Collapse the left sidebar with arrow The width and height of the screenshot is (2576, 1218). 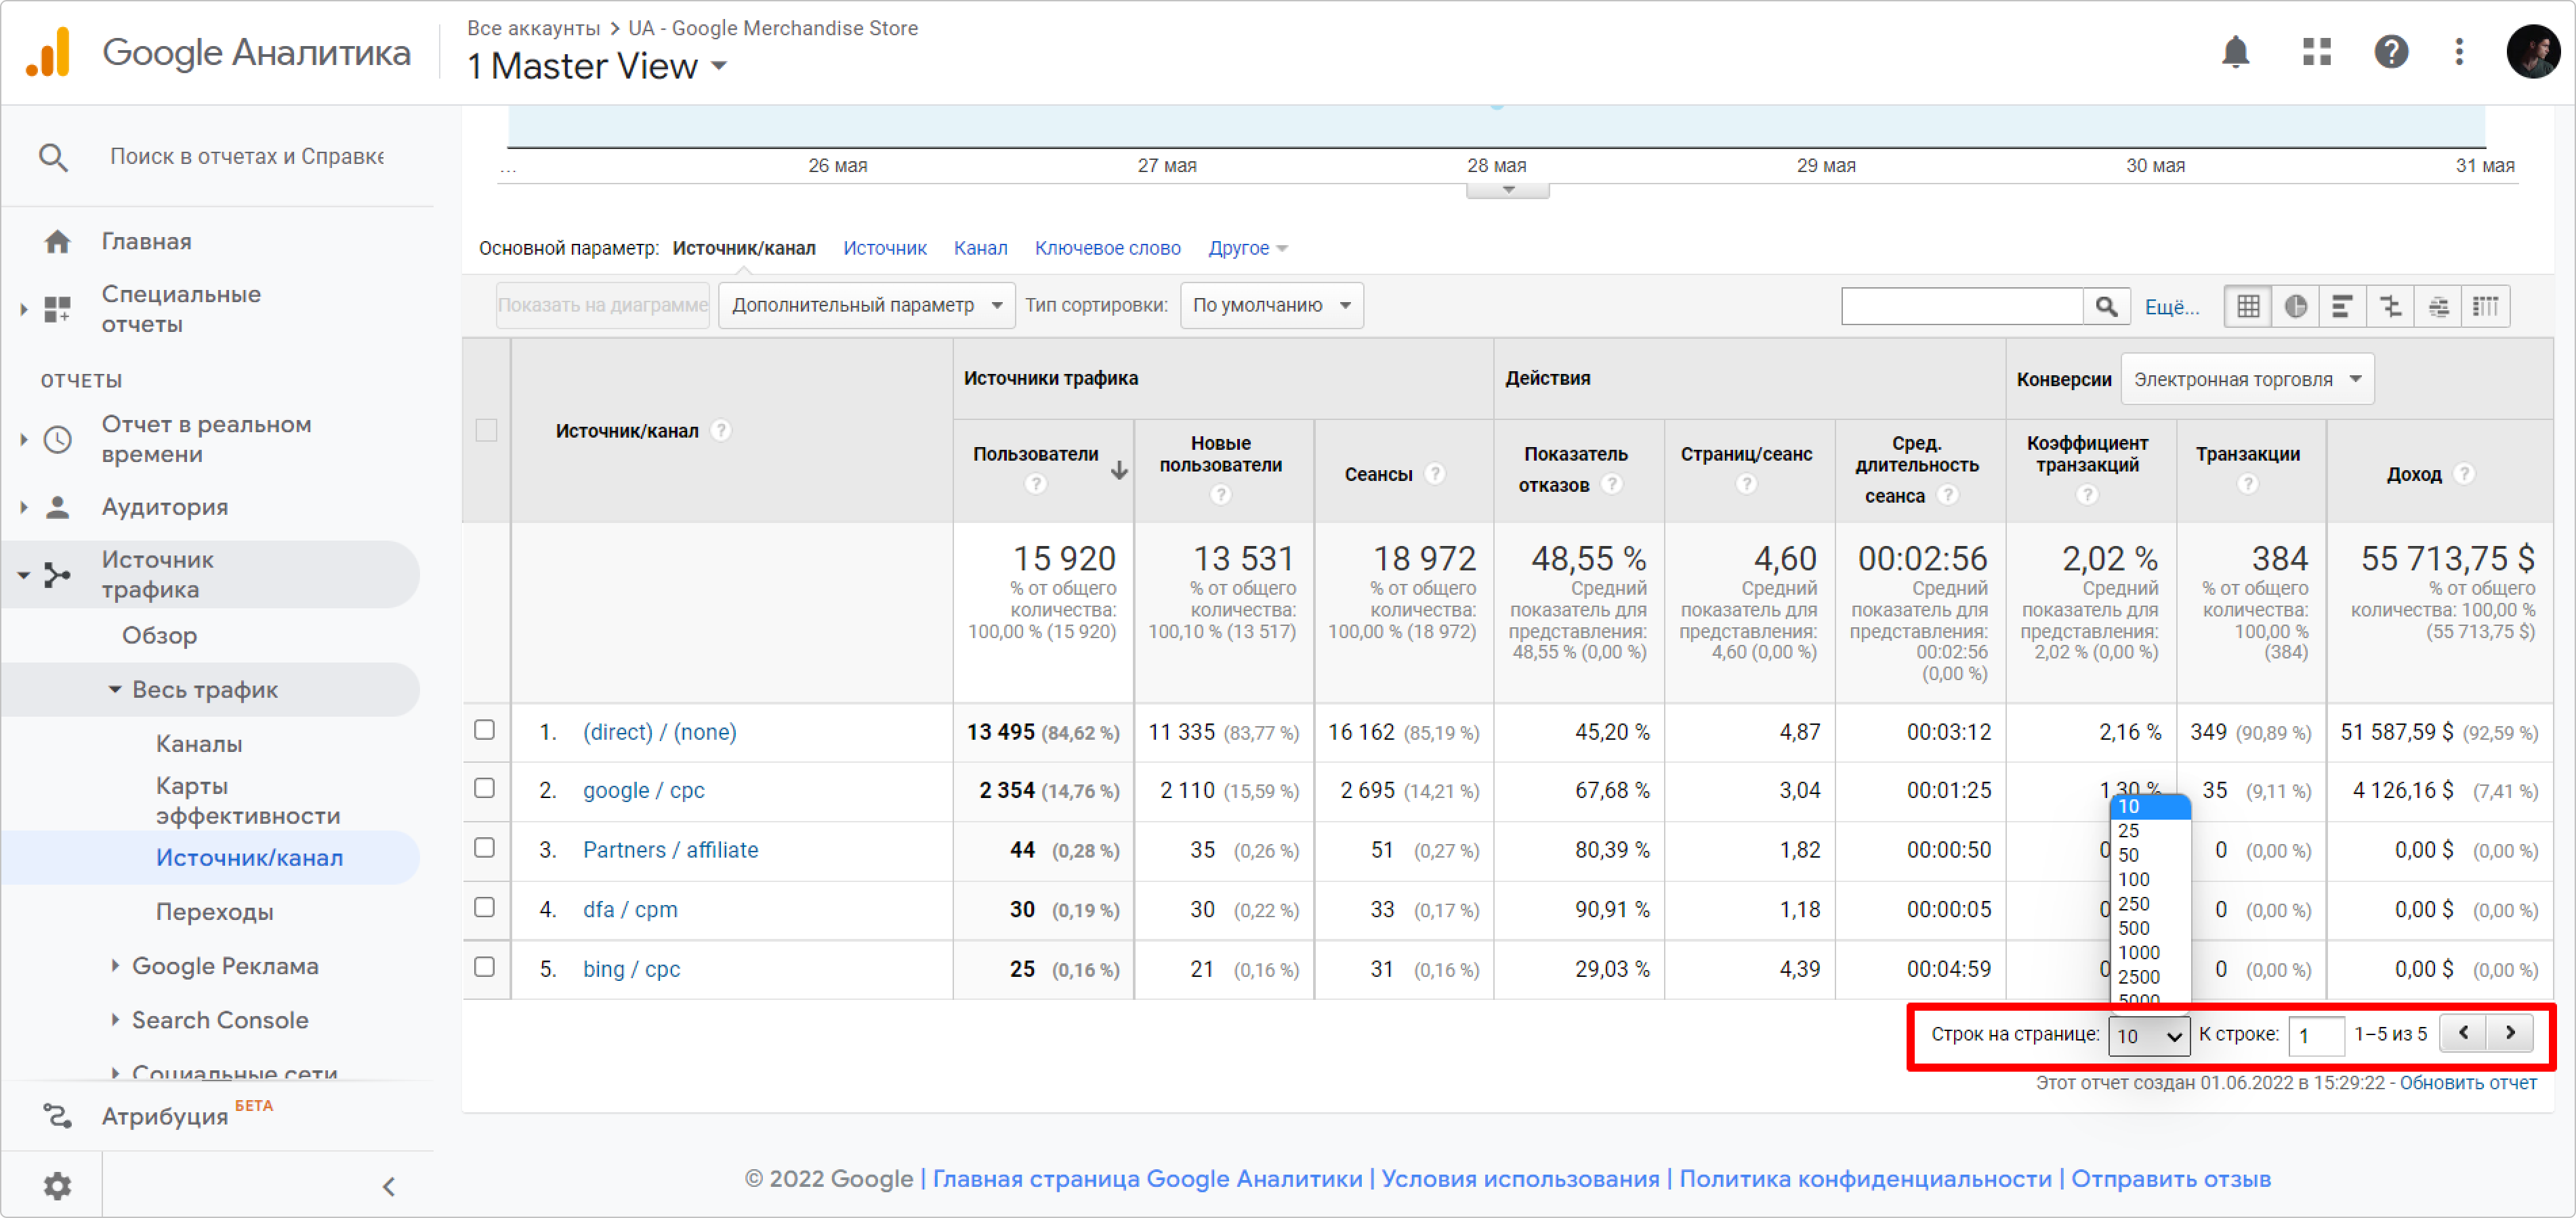[x=389, y=1186]
